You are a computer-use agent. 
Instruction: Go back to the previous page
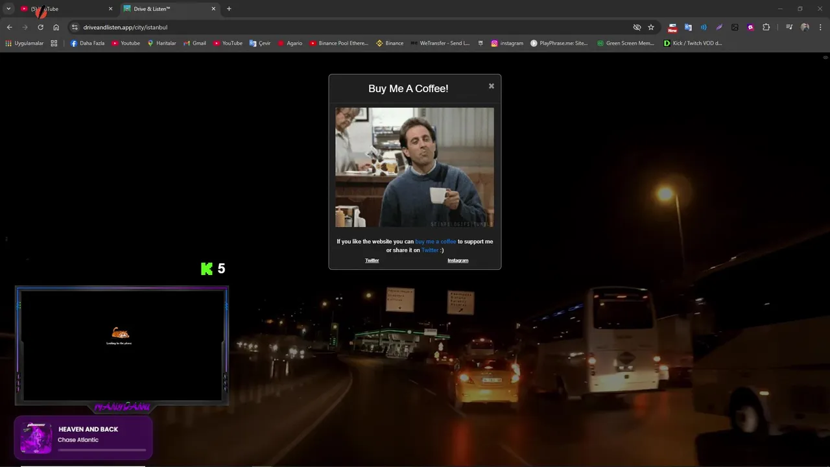(9, 27)
